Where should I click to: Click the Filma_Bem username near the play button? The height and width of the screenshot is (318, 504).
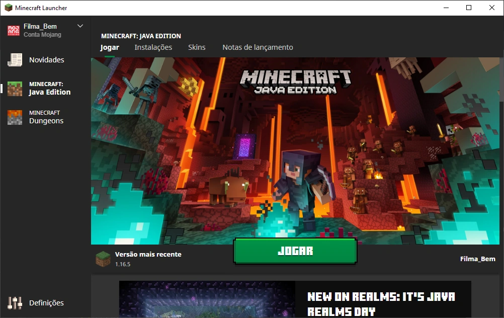(x=478, y=259)
